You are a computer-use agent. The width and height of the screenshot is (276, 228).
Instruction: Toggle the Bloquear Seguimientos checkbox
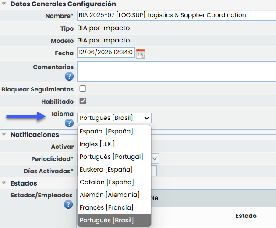[x=83, y=89]
